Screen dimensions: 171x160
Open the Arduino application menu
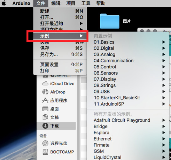pos(21,3)
